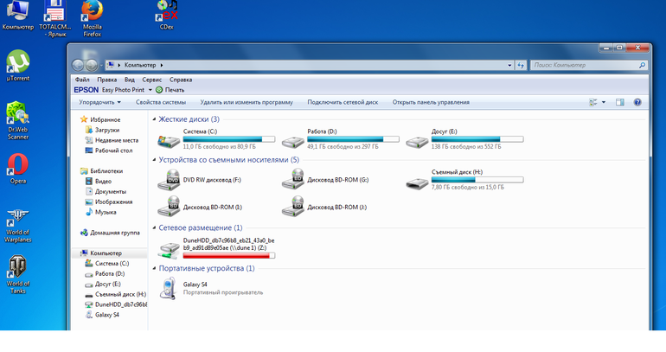666x352 pixels.
Task: Click the refresh button beside address bar
Action: (521, 65)
